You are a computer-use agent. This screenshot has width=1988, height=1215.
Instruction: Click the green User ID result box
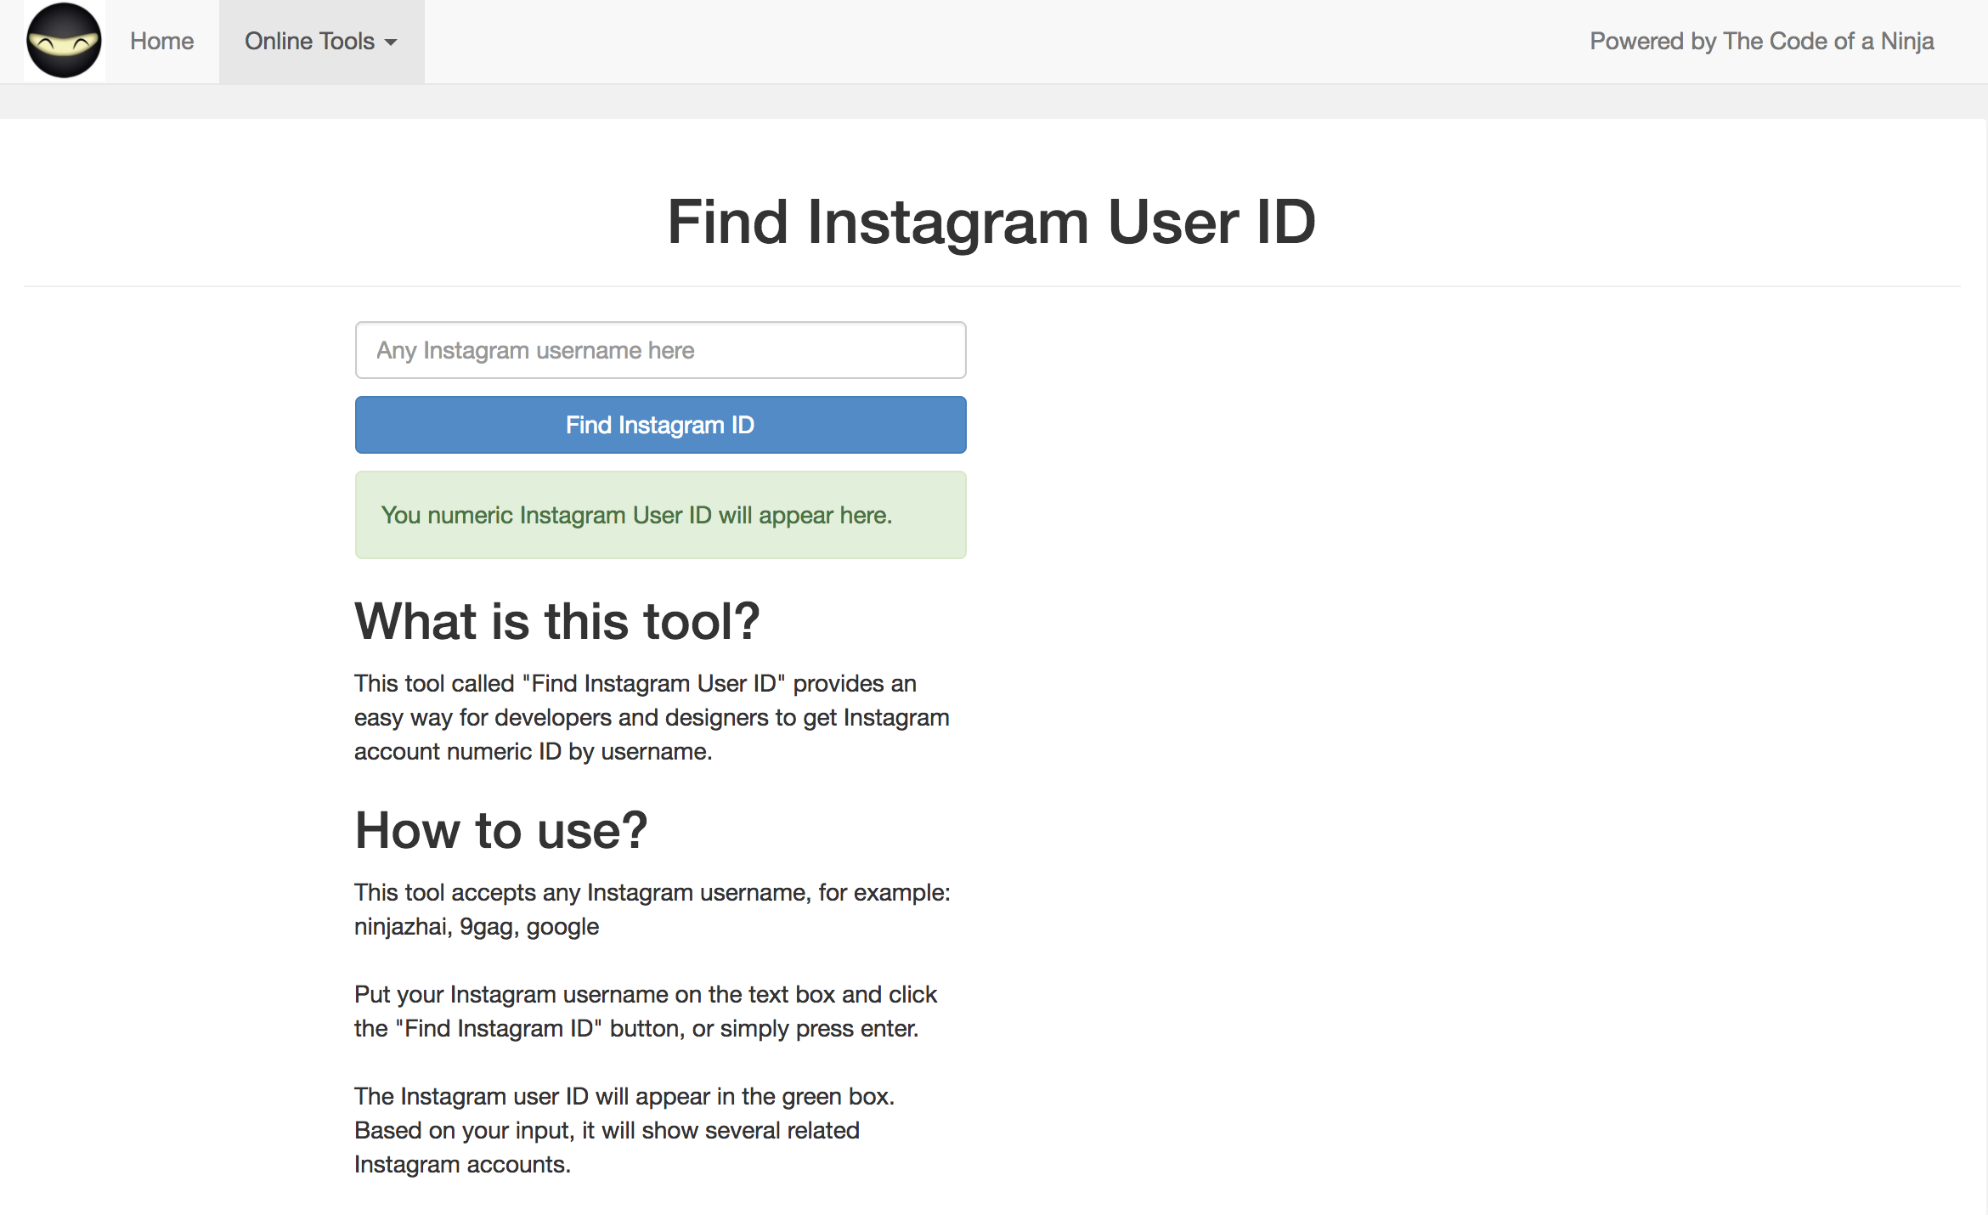click(x=660, y=515)
